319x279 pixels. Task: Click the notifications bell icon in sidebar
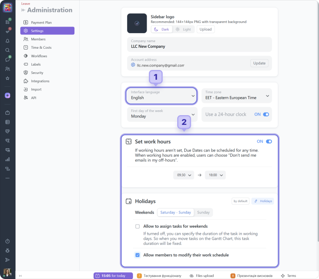point(8,41)
